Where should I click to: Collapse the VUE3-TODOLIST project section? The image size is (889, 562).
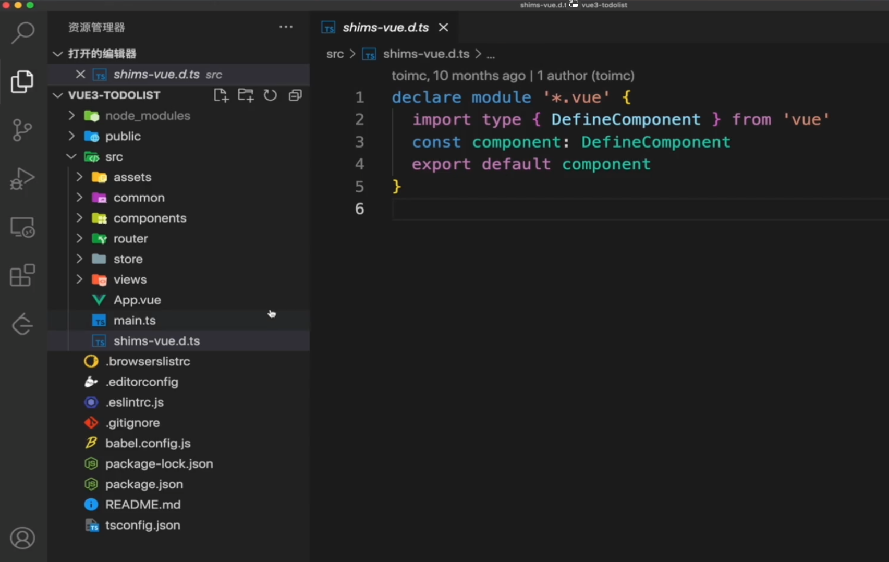58,95
